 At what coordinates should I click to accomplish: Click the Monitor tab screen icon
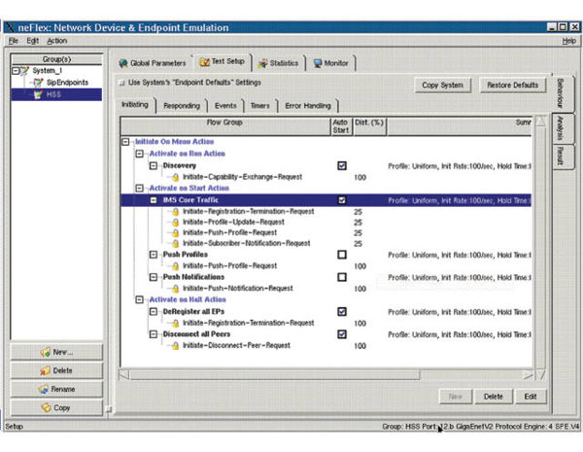point(318,63)
